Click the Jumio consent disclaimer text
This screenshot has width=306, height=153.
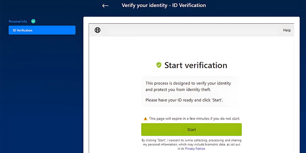192,144
